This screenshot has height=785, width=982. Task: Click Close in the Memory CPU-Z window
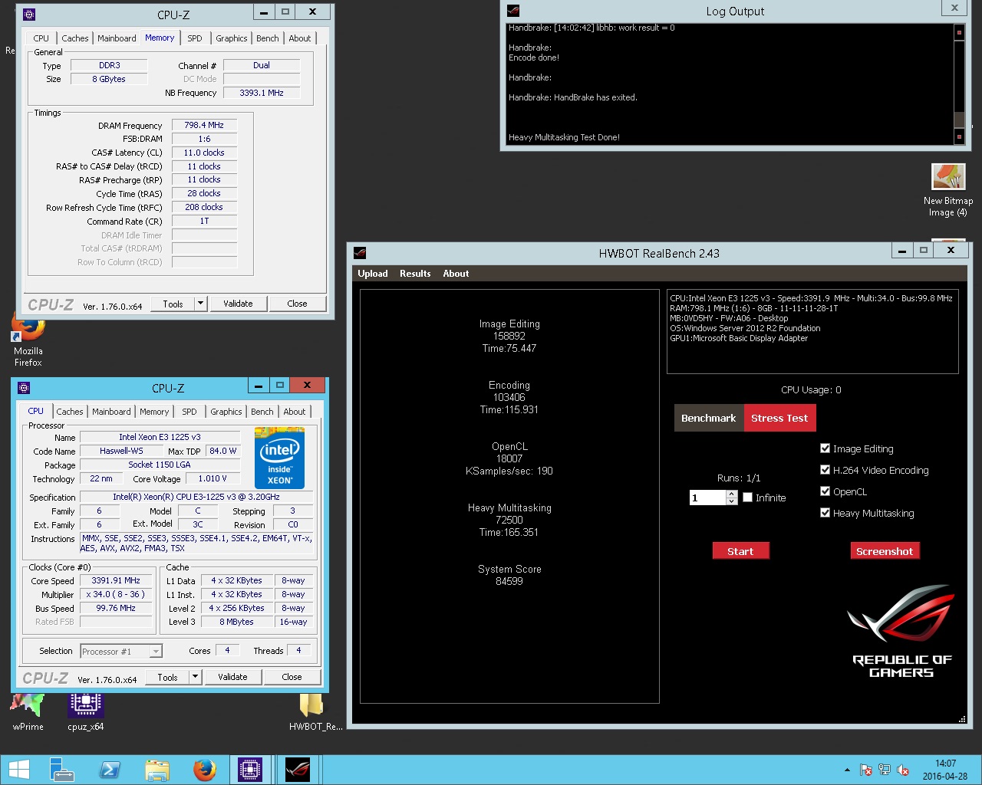click(297, 304)
